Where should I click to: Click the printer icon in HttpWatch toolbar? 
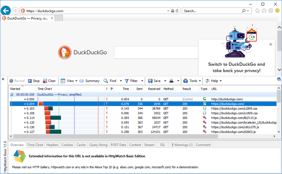[171, 81]
